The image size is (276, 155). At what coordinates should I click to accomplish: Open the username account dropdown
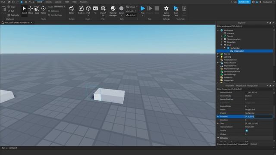point(269,2)
